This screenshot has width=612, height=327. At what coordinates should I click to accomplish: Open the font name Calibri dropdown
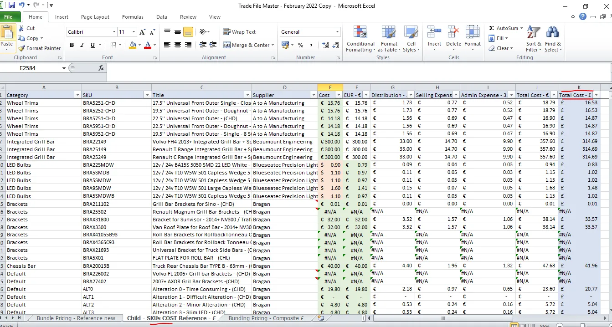114,32
